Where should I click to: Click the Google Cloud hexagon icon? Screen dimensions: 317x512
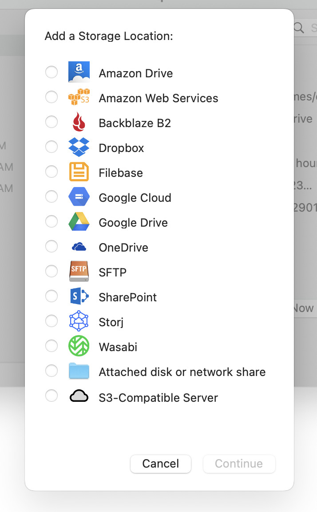(79, 196)
